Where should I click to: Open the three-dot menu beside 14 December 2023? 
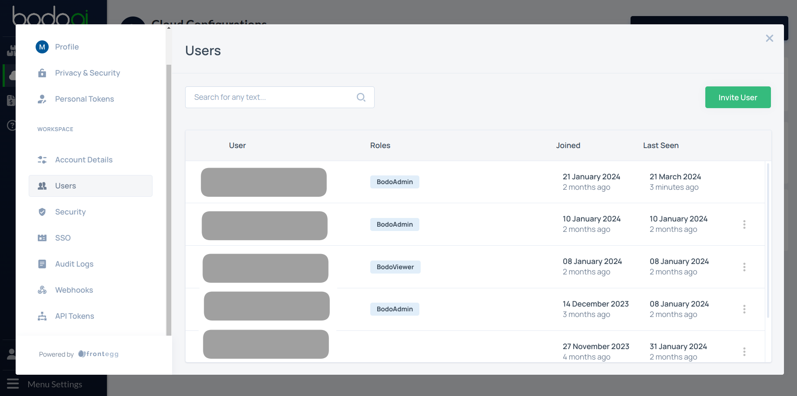click(744, 309)
